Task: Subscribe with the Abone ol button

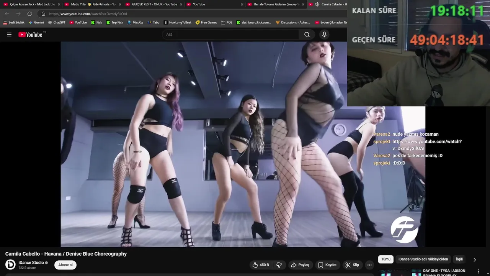Action: click(65, 265)
